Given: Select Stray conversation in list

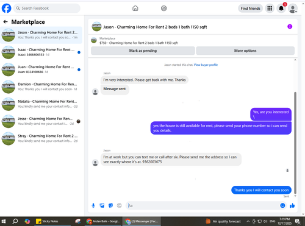Looking at the screenshot, I should (x=41, y=138).
